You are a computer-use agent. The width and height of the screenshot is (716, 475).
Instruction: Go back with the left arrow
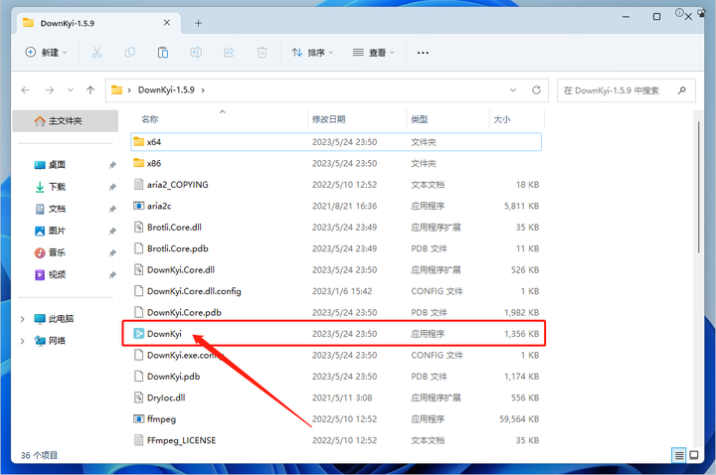click(26, 90)
